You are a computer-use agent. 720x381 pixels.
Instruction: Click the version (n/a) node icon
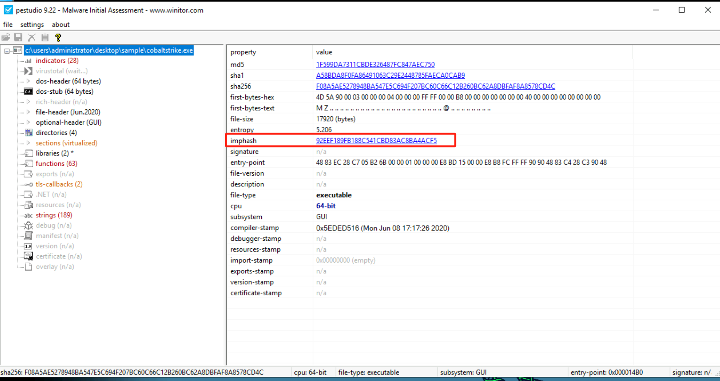click(x=28, y=246)
